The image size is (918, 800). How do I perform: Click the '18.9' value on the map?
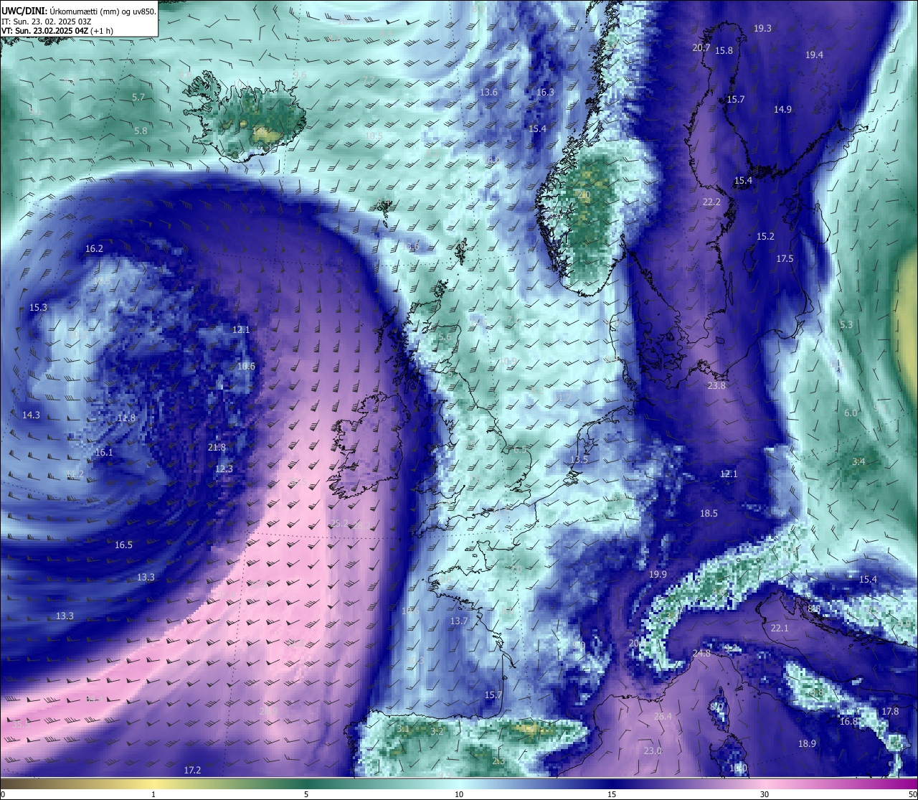click(807, 744)
